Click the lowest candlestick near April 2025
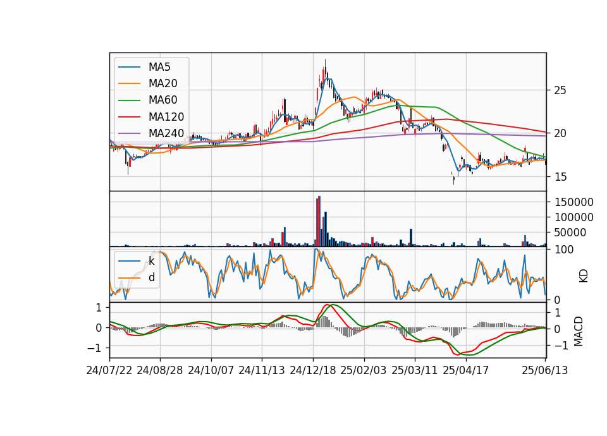 click(454, 180)
